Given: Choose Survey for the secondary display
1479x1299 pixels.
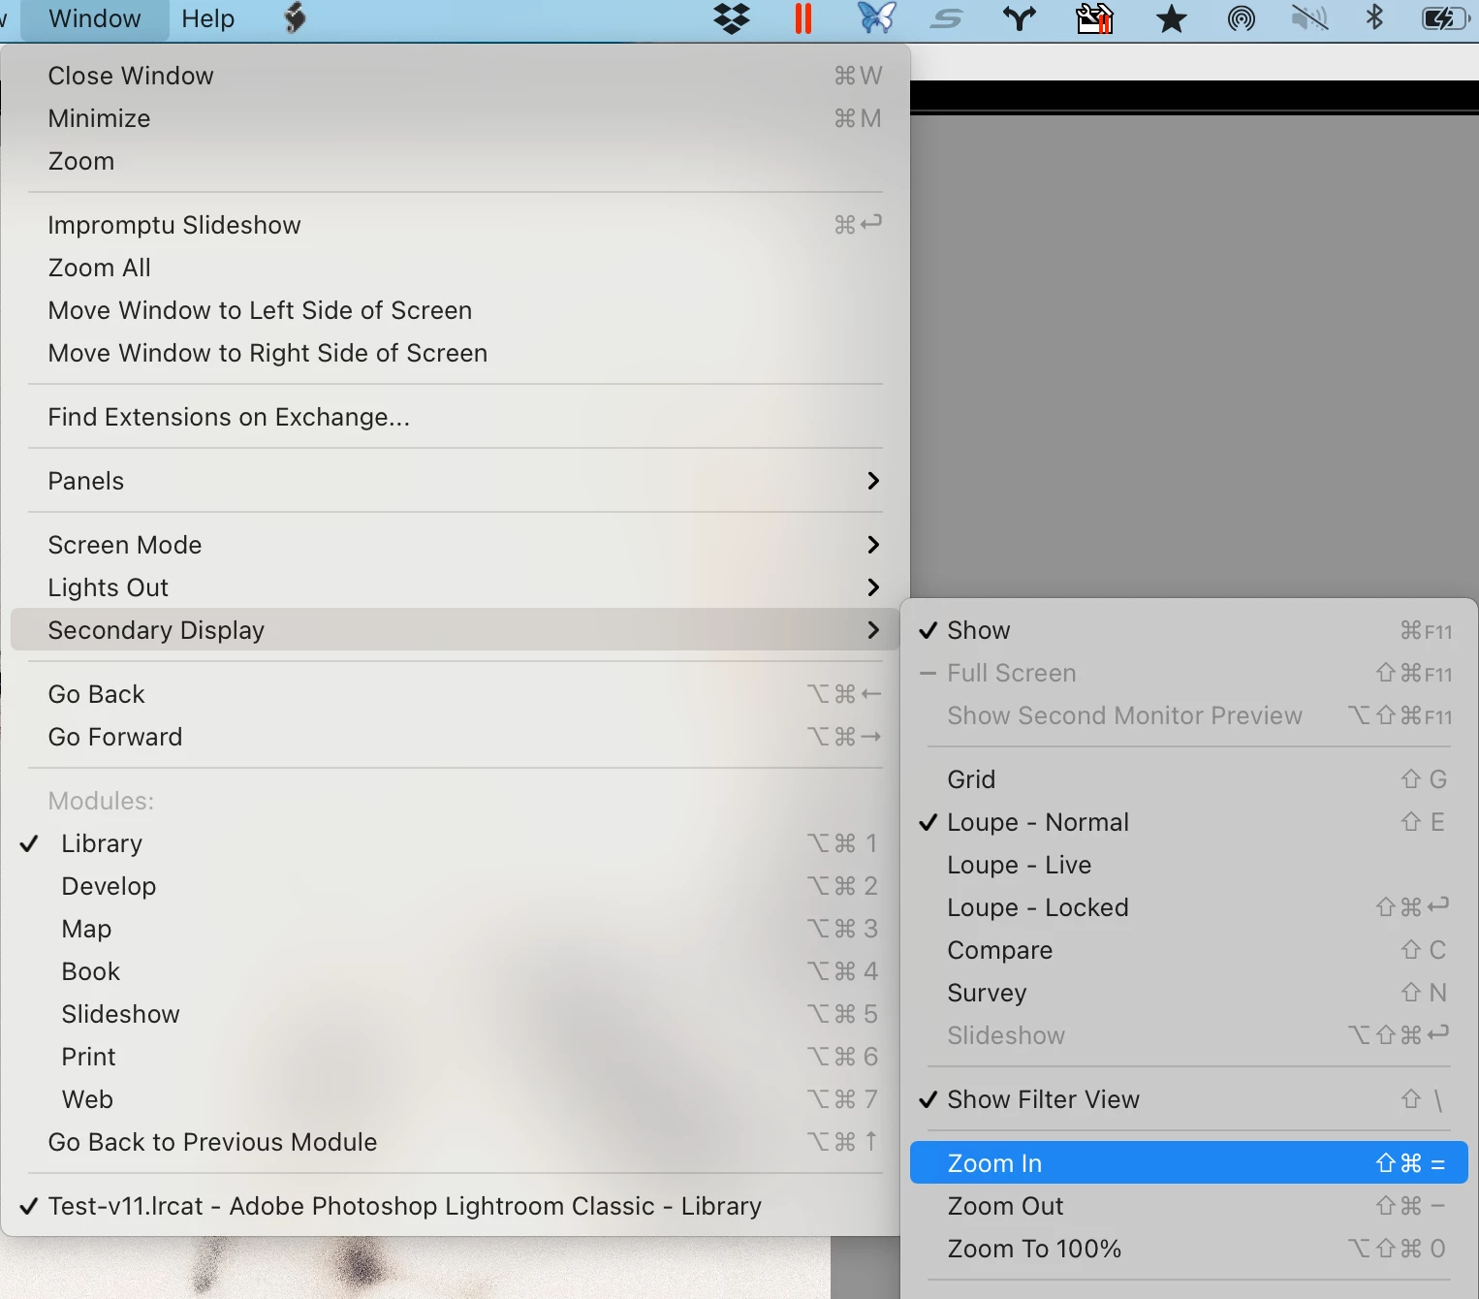Looking at the screenshot, I should tap(1189, 993).
